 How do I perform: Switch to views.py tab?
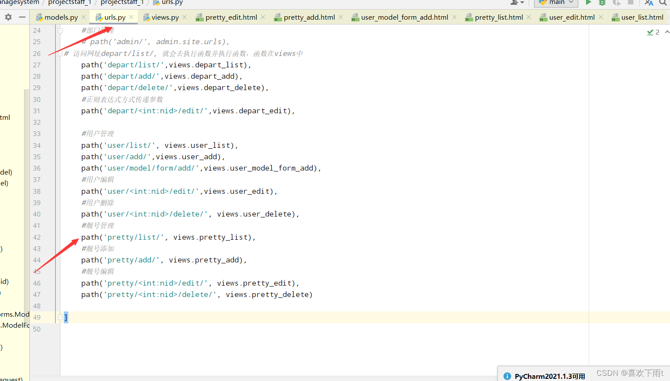click(165, 17)
